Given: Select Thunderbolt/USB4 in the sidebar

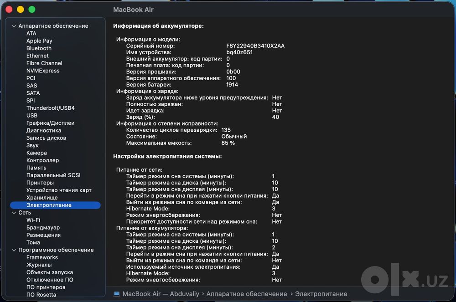Looking at the screenshot, I should 51,108.
